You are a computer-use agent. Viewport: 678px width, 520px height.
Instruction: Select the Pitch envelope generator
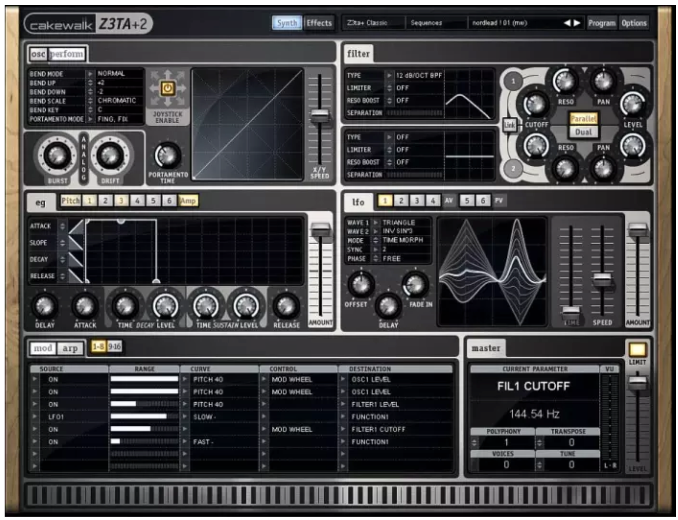tap(70, 201)
